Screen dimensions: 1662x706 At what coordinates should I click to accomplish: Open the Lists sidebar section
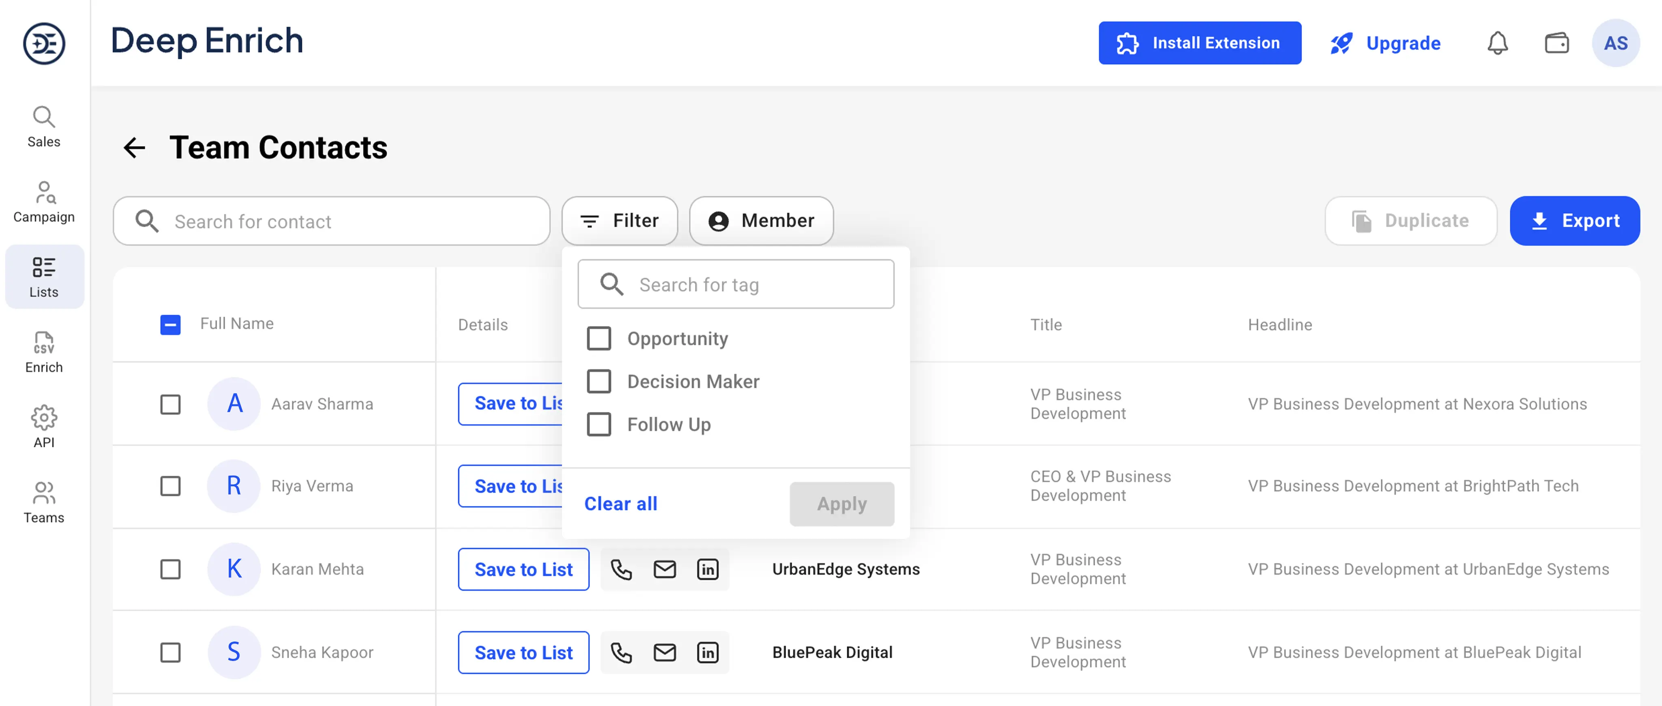44,277
